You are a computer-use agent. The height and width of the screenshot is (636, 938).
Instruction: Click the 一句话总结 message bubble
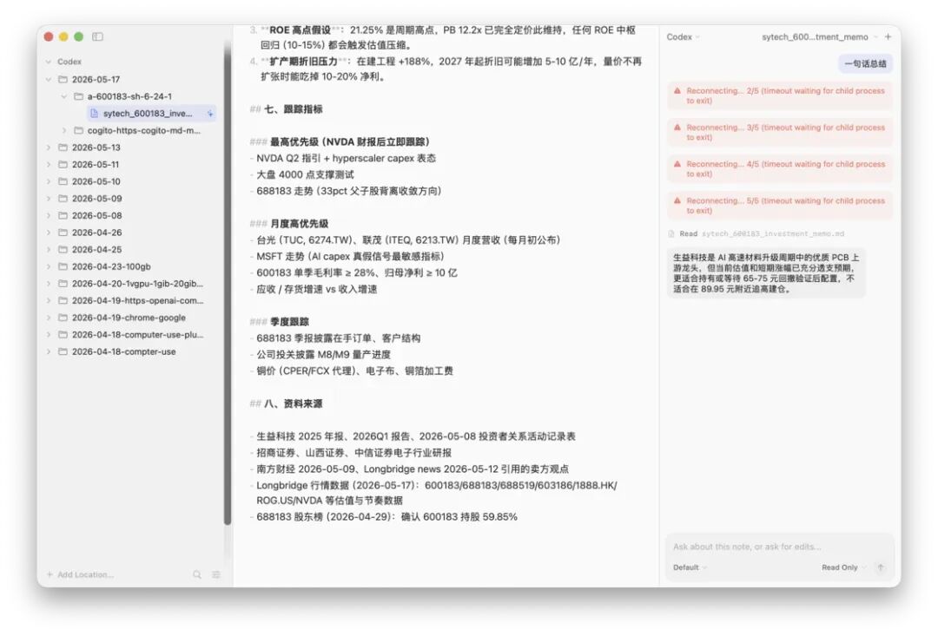click(x=865, y=64)
